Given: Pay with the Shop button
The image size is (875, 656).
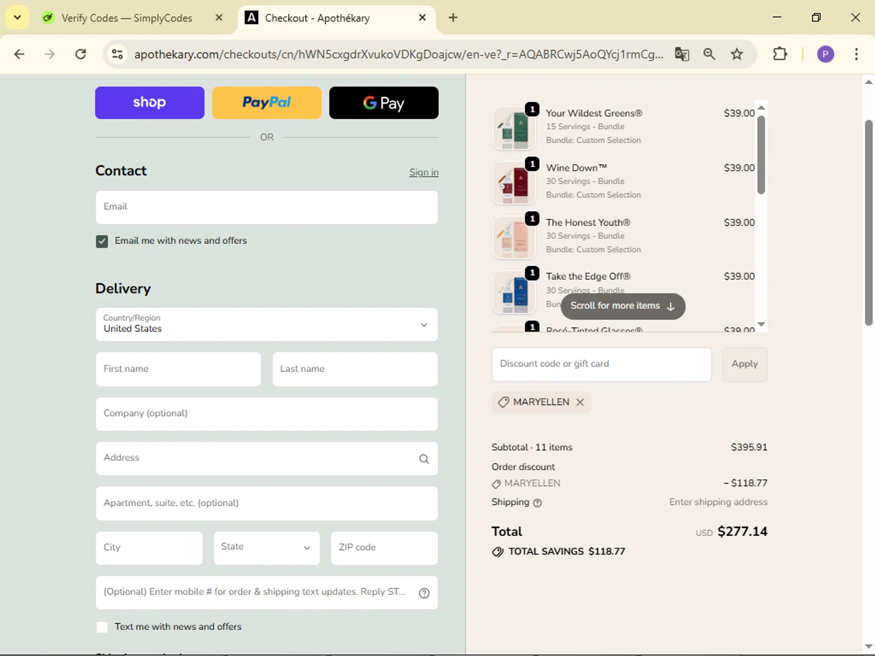Looking at the screenshot, I should 150,103.
